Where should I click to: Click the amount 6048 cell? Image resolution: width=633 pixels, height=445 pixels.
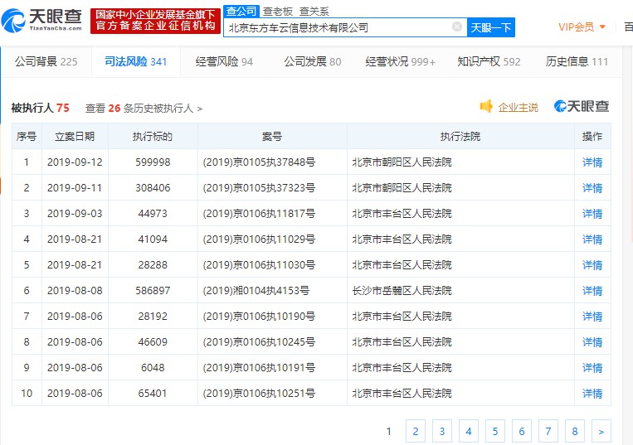tap(153, 368)
